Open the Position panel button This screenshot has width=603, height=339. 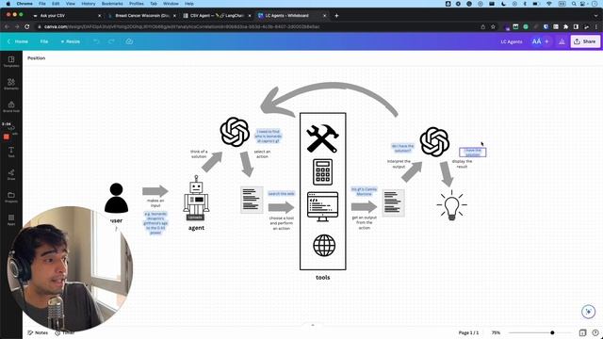click(x=36, y=58)
